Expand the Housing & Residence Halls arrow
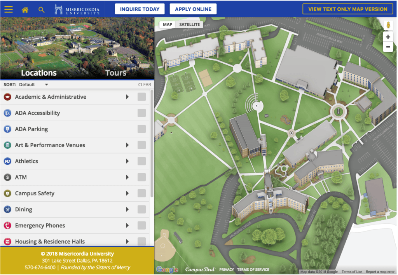Screen dimensions: 398x275 [x=127, y=242]
